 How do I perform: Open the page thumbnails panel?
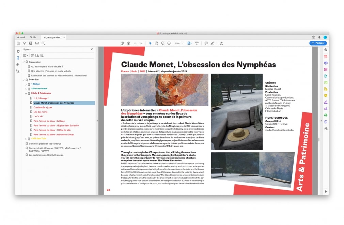click(18, 51)
